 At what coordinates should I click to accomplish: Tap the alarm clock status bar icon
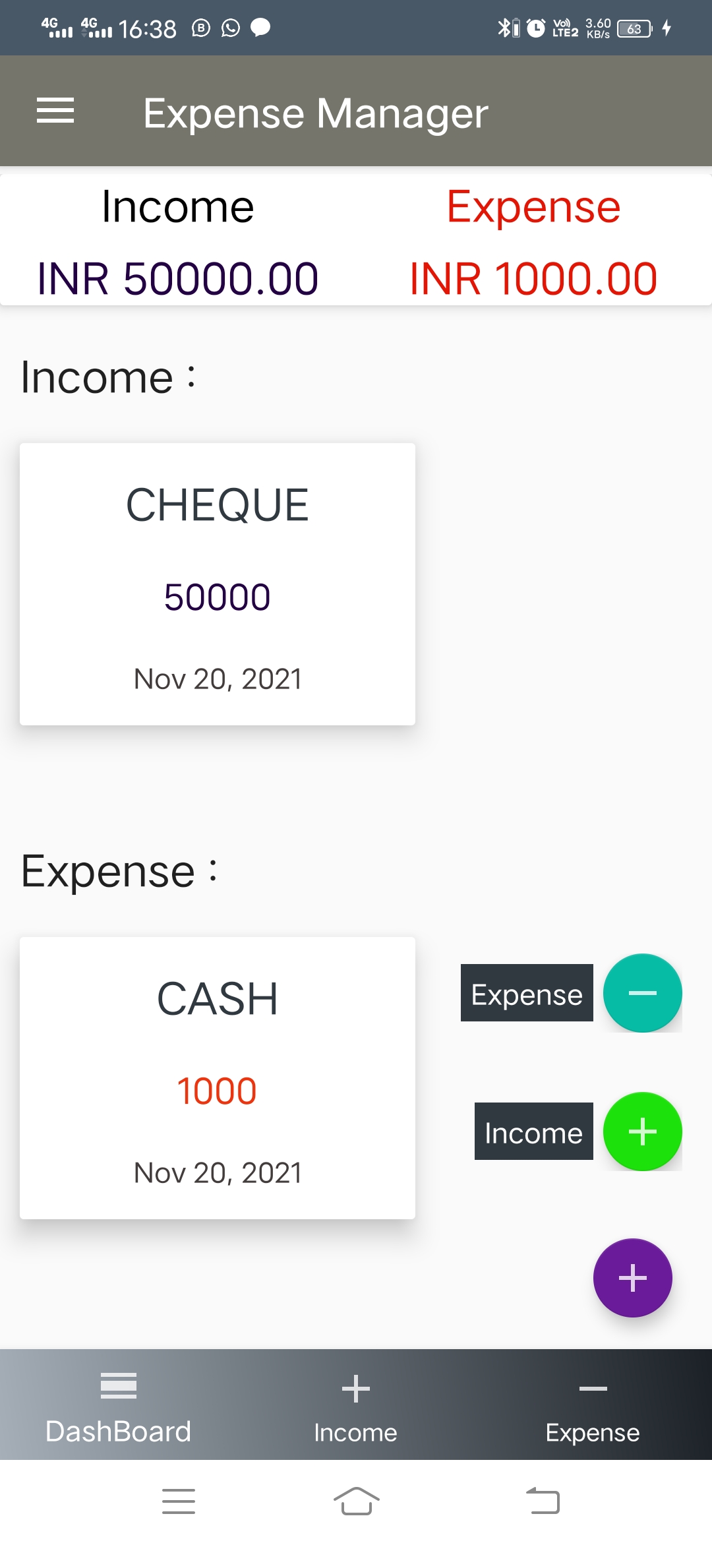pos(536,28)
